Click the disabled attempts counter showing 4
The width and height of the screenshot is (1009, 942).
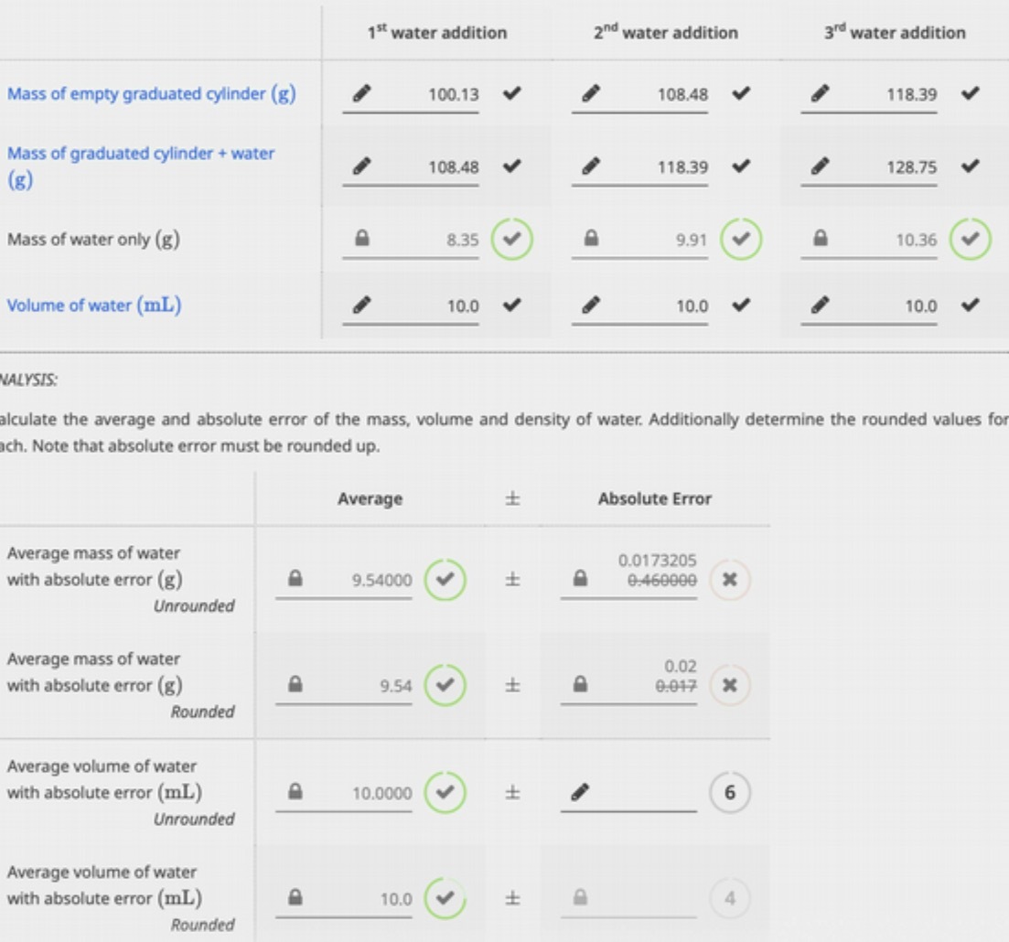[x=730, y=897]
